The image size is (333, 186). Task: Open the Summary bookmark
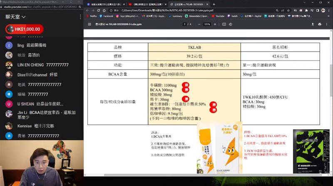coord(175,16)
